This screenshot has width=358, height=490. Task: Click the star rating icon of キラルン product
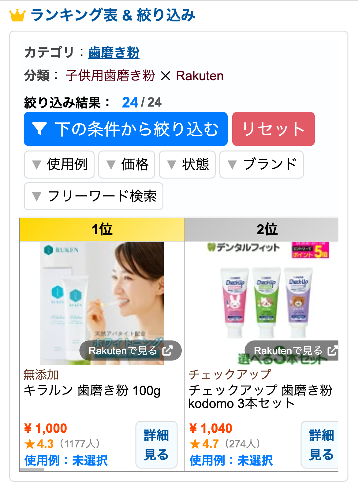click(x=30, y=444)
